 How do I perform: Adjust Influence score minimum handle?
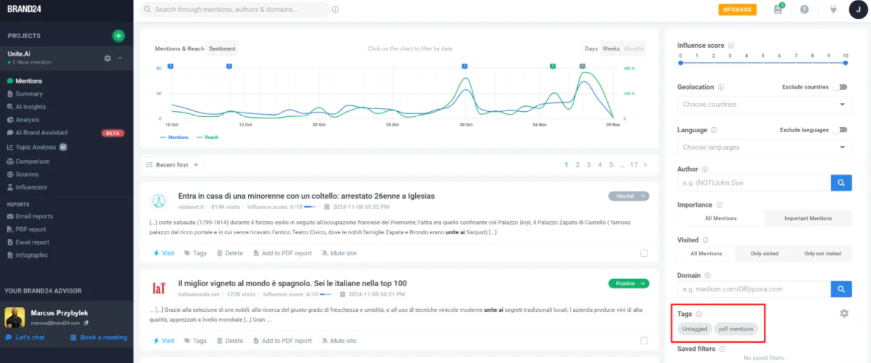tap(681, 63)
